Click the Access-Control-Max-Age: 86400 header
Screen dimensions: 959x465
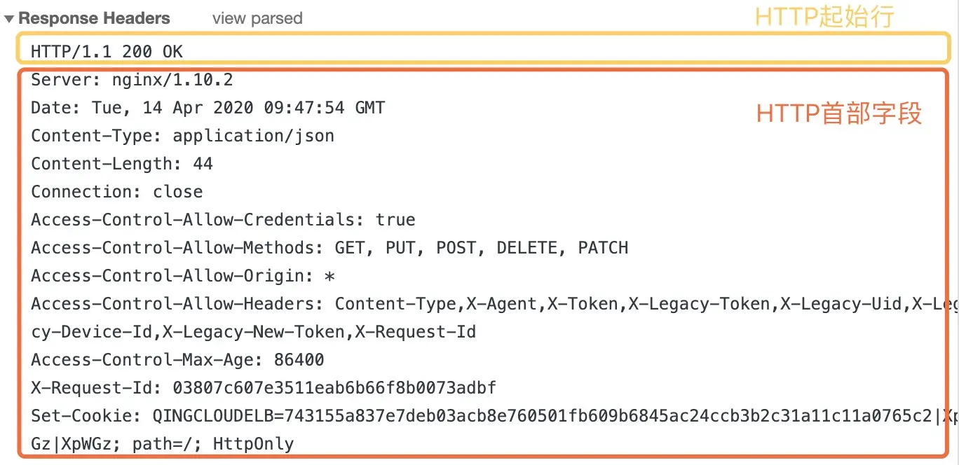point(177,360)
